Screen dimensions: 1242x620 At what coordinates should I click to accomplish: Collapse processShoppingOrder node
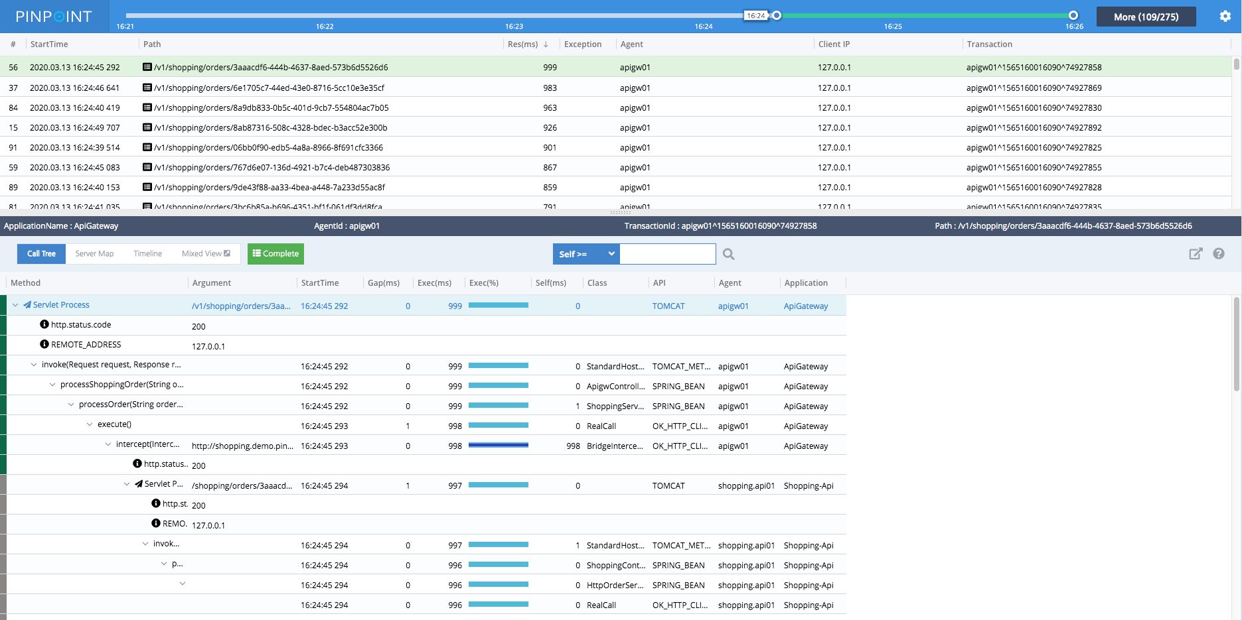52,385
